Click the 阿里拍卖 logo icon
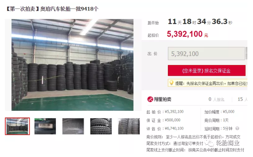Image resolution: width=253 pixels, height=157 pixels. (150, 99)
